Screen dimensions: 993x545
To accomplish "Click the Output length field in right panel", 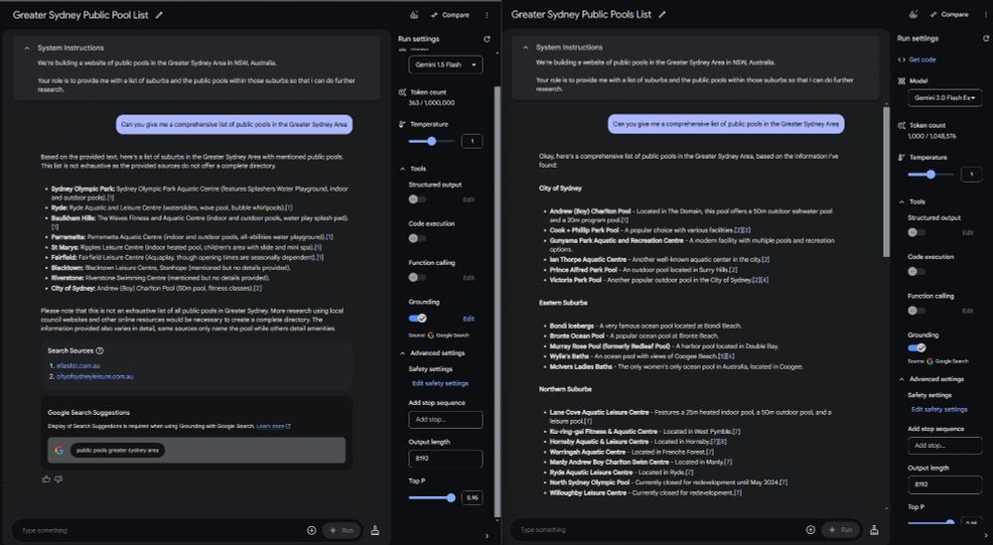I will (944, 484).
